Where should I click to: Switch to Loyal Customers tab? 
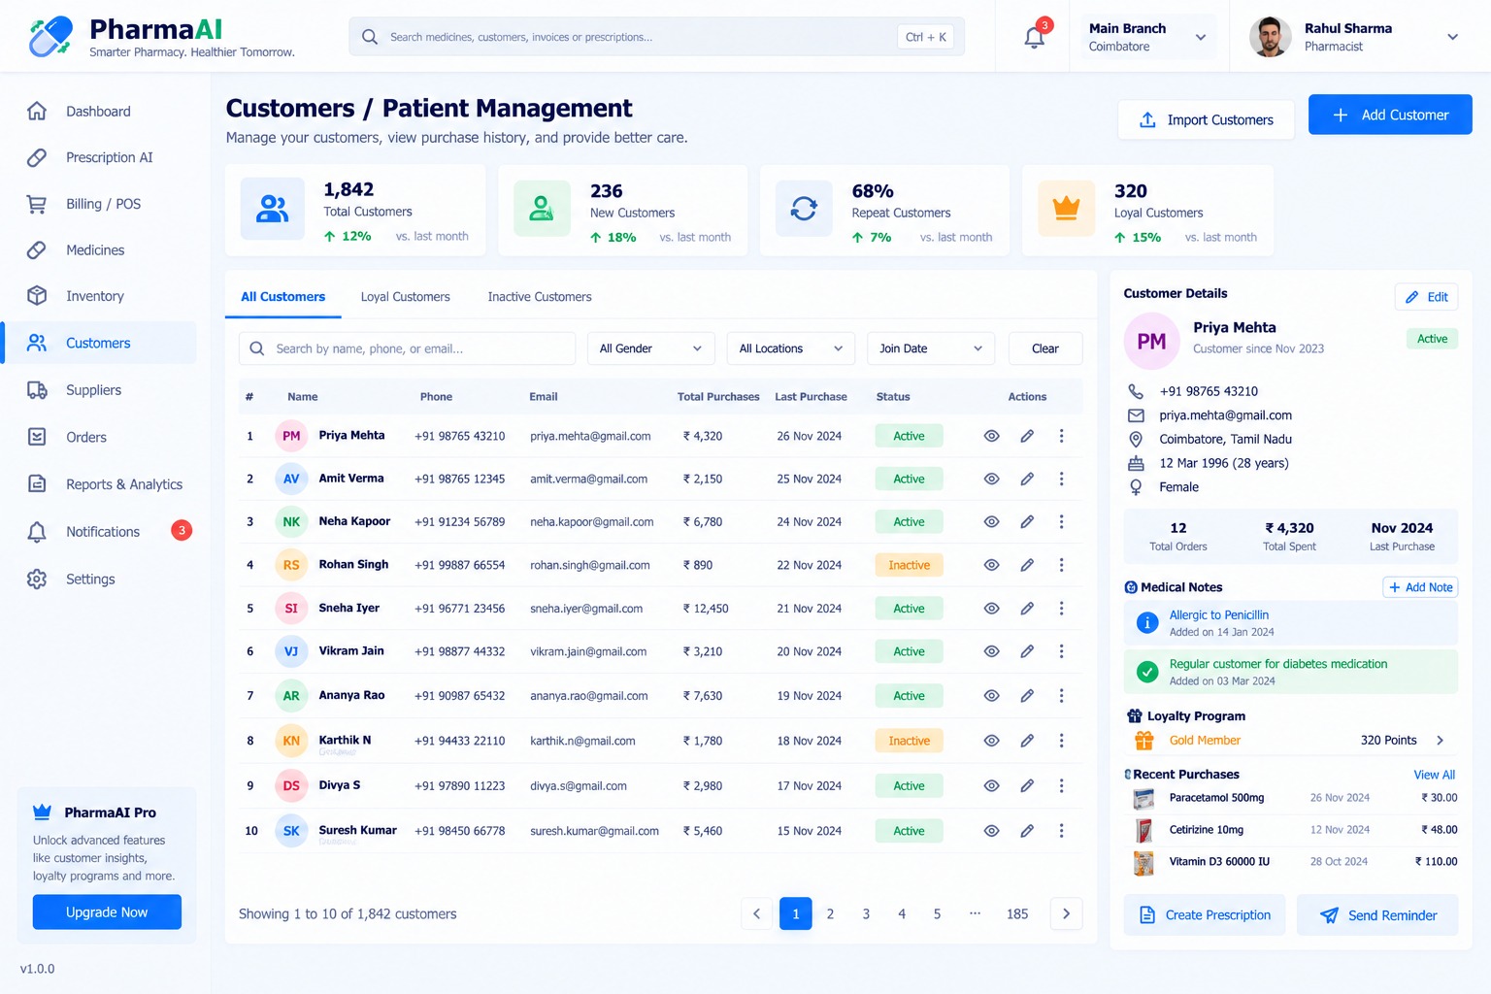point(405,297)
